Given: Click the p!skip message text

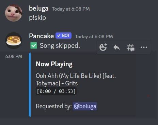Looking at the screenshot, I should click(x=37, y=18).
